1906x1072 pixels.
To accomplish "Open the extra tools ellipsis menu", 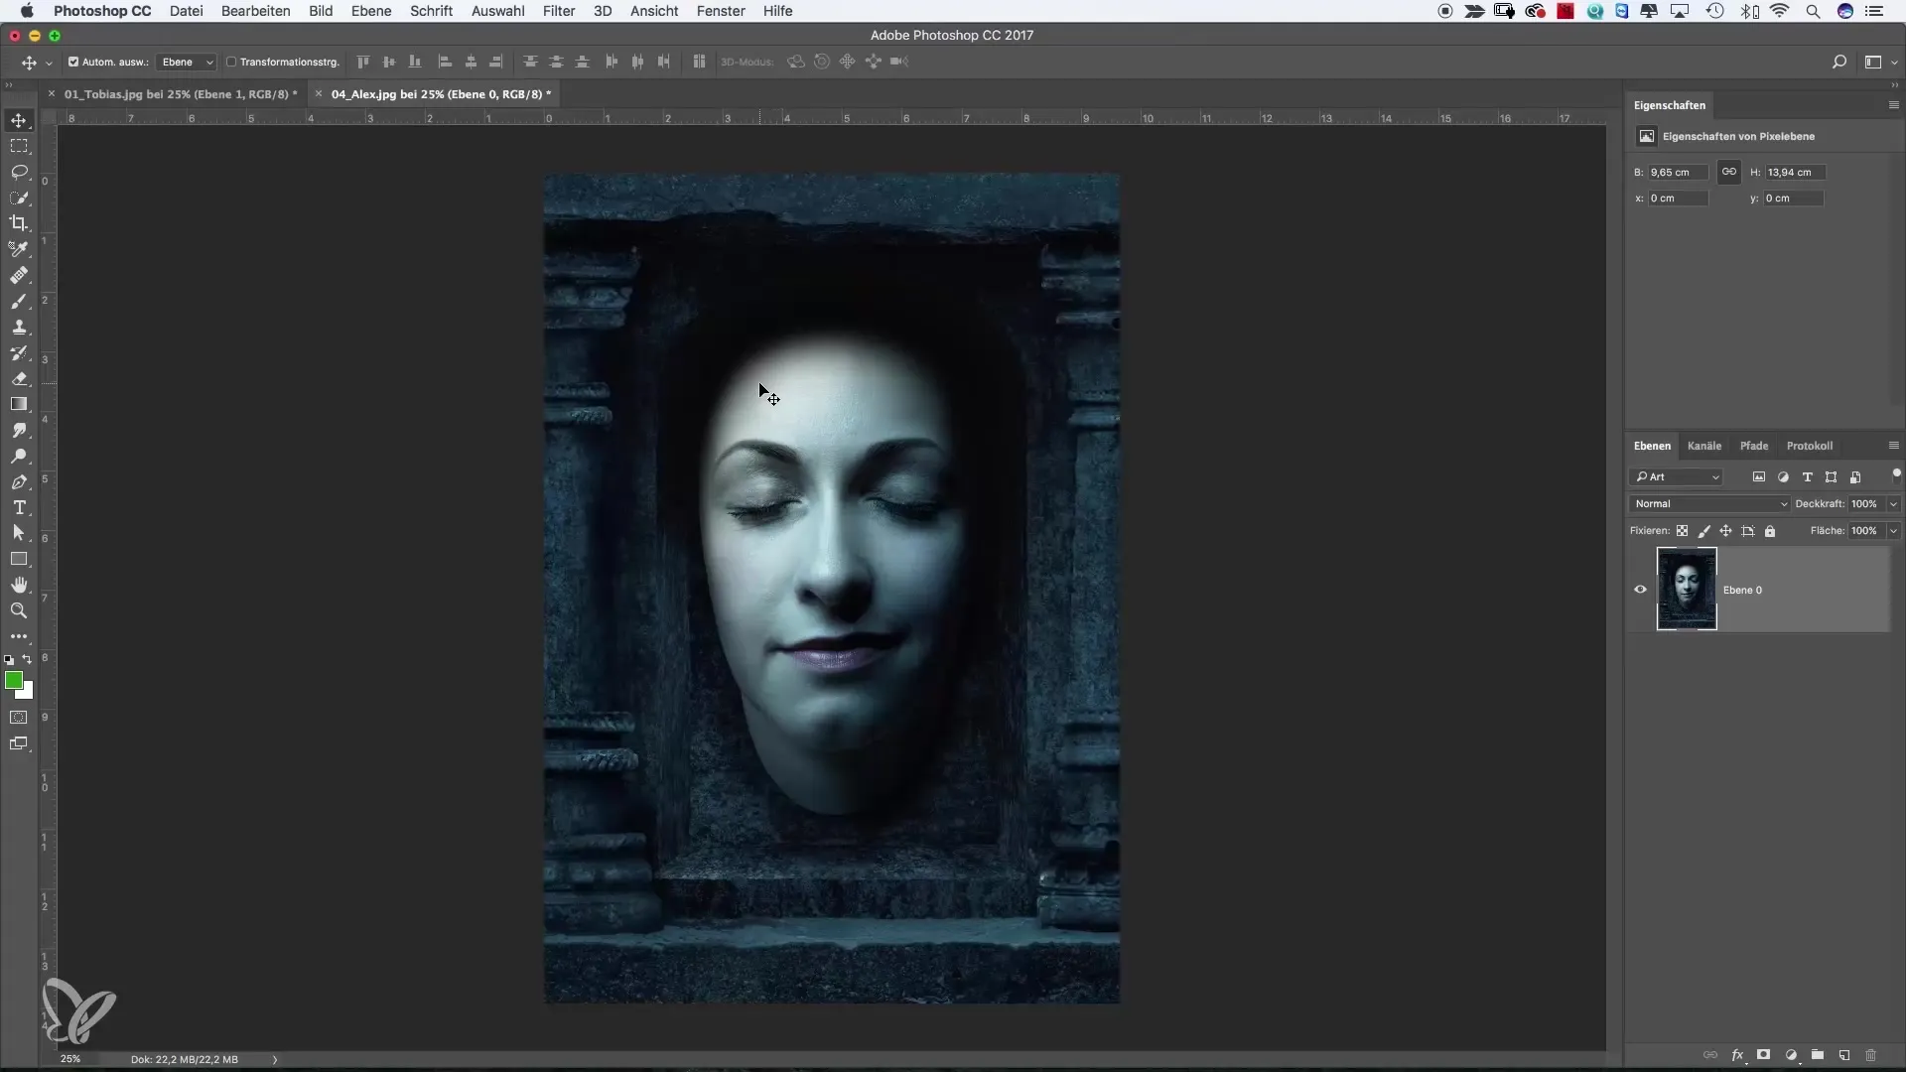I will [x=19, y=636].
